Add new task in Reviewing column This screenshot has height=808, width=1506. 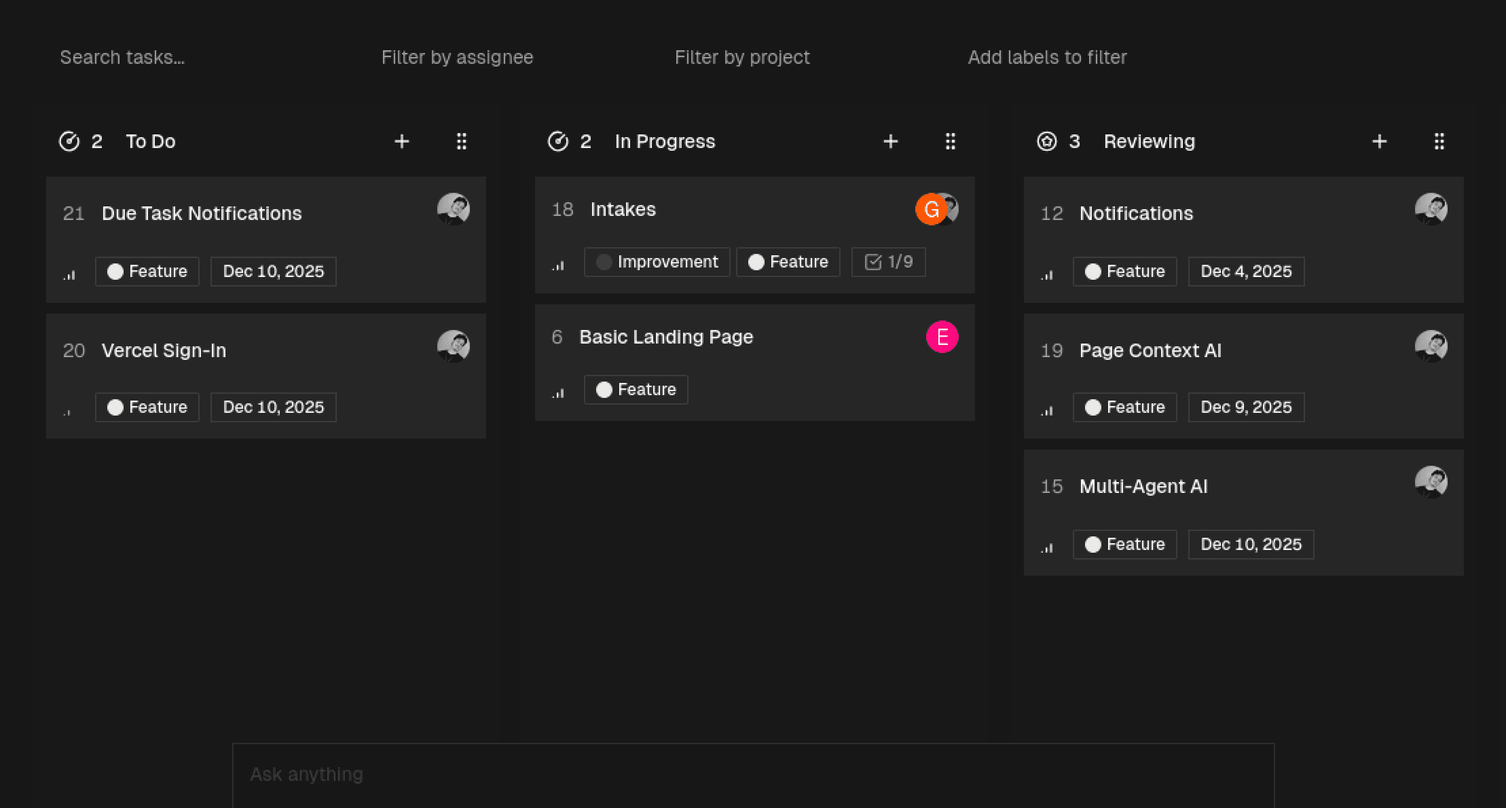pyautogui.click(x=1379, y=142)
